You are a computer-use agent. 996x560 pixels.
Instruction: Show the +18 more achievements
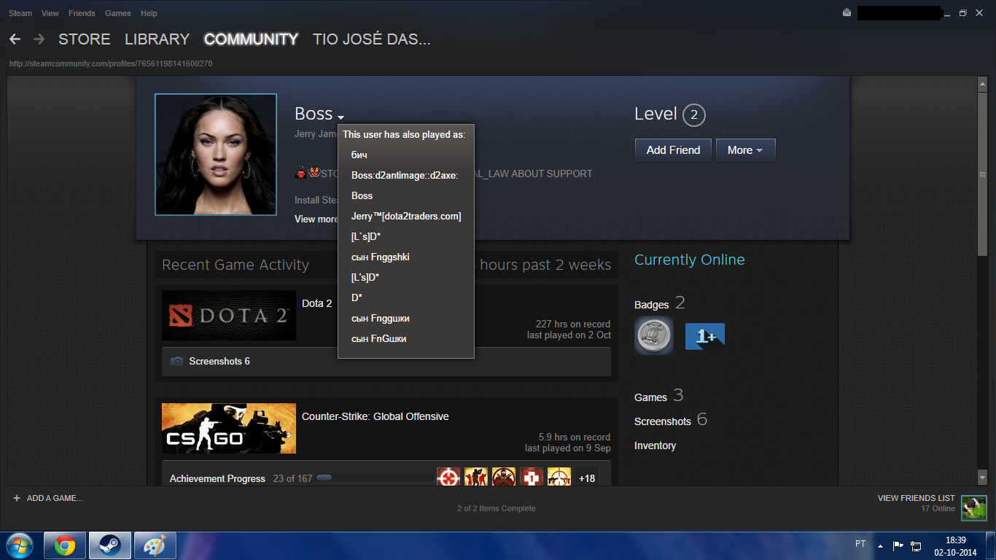point(587,478)
